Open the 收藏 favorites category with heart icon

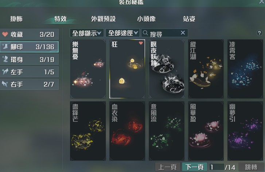(29, 34)
